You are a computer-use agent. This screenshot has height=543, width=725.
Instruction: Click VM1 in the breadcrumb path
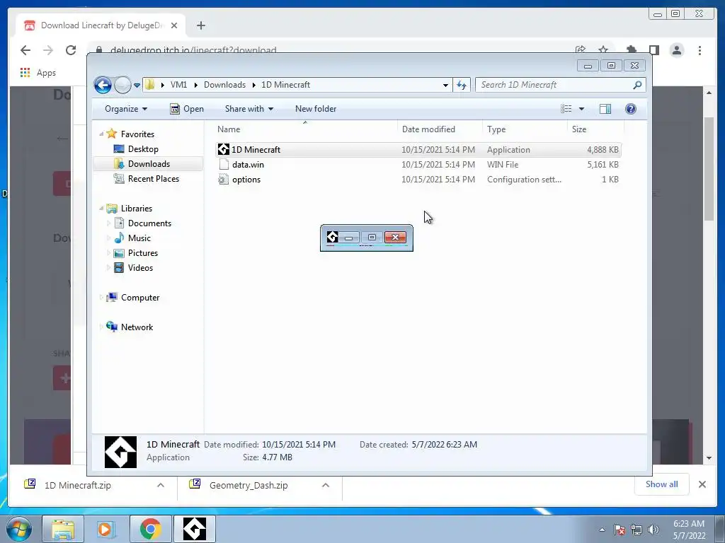(x=178, y=85)
